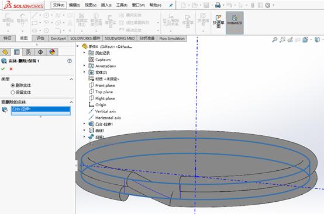Open the 帮助 menu
This screenshot has height=214, width=324.
(156, 5)
